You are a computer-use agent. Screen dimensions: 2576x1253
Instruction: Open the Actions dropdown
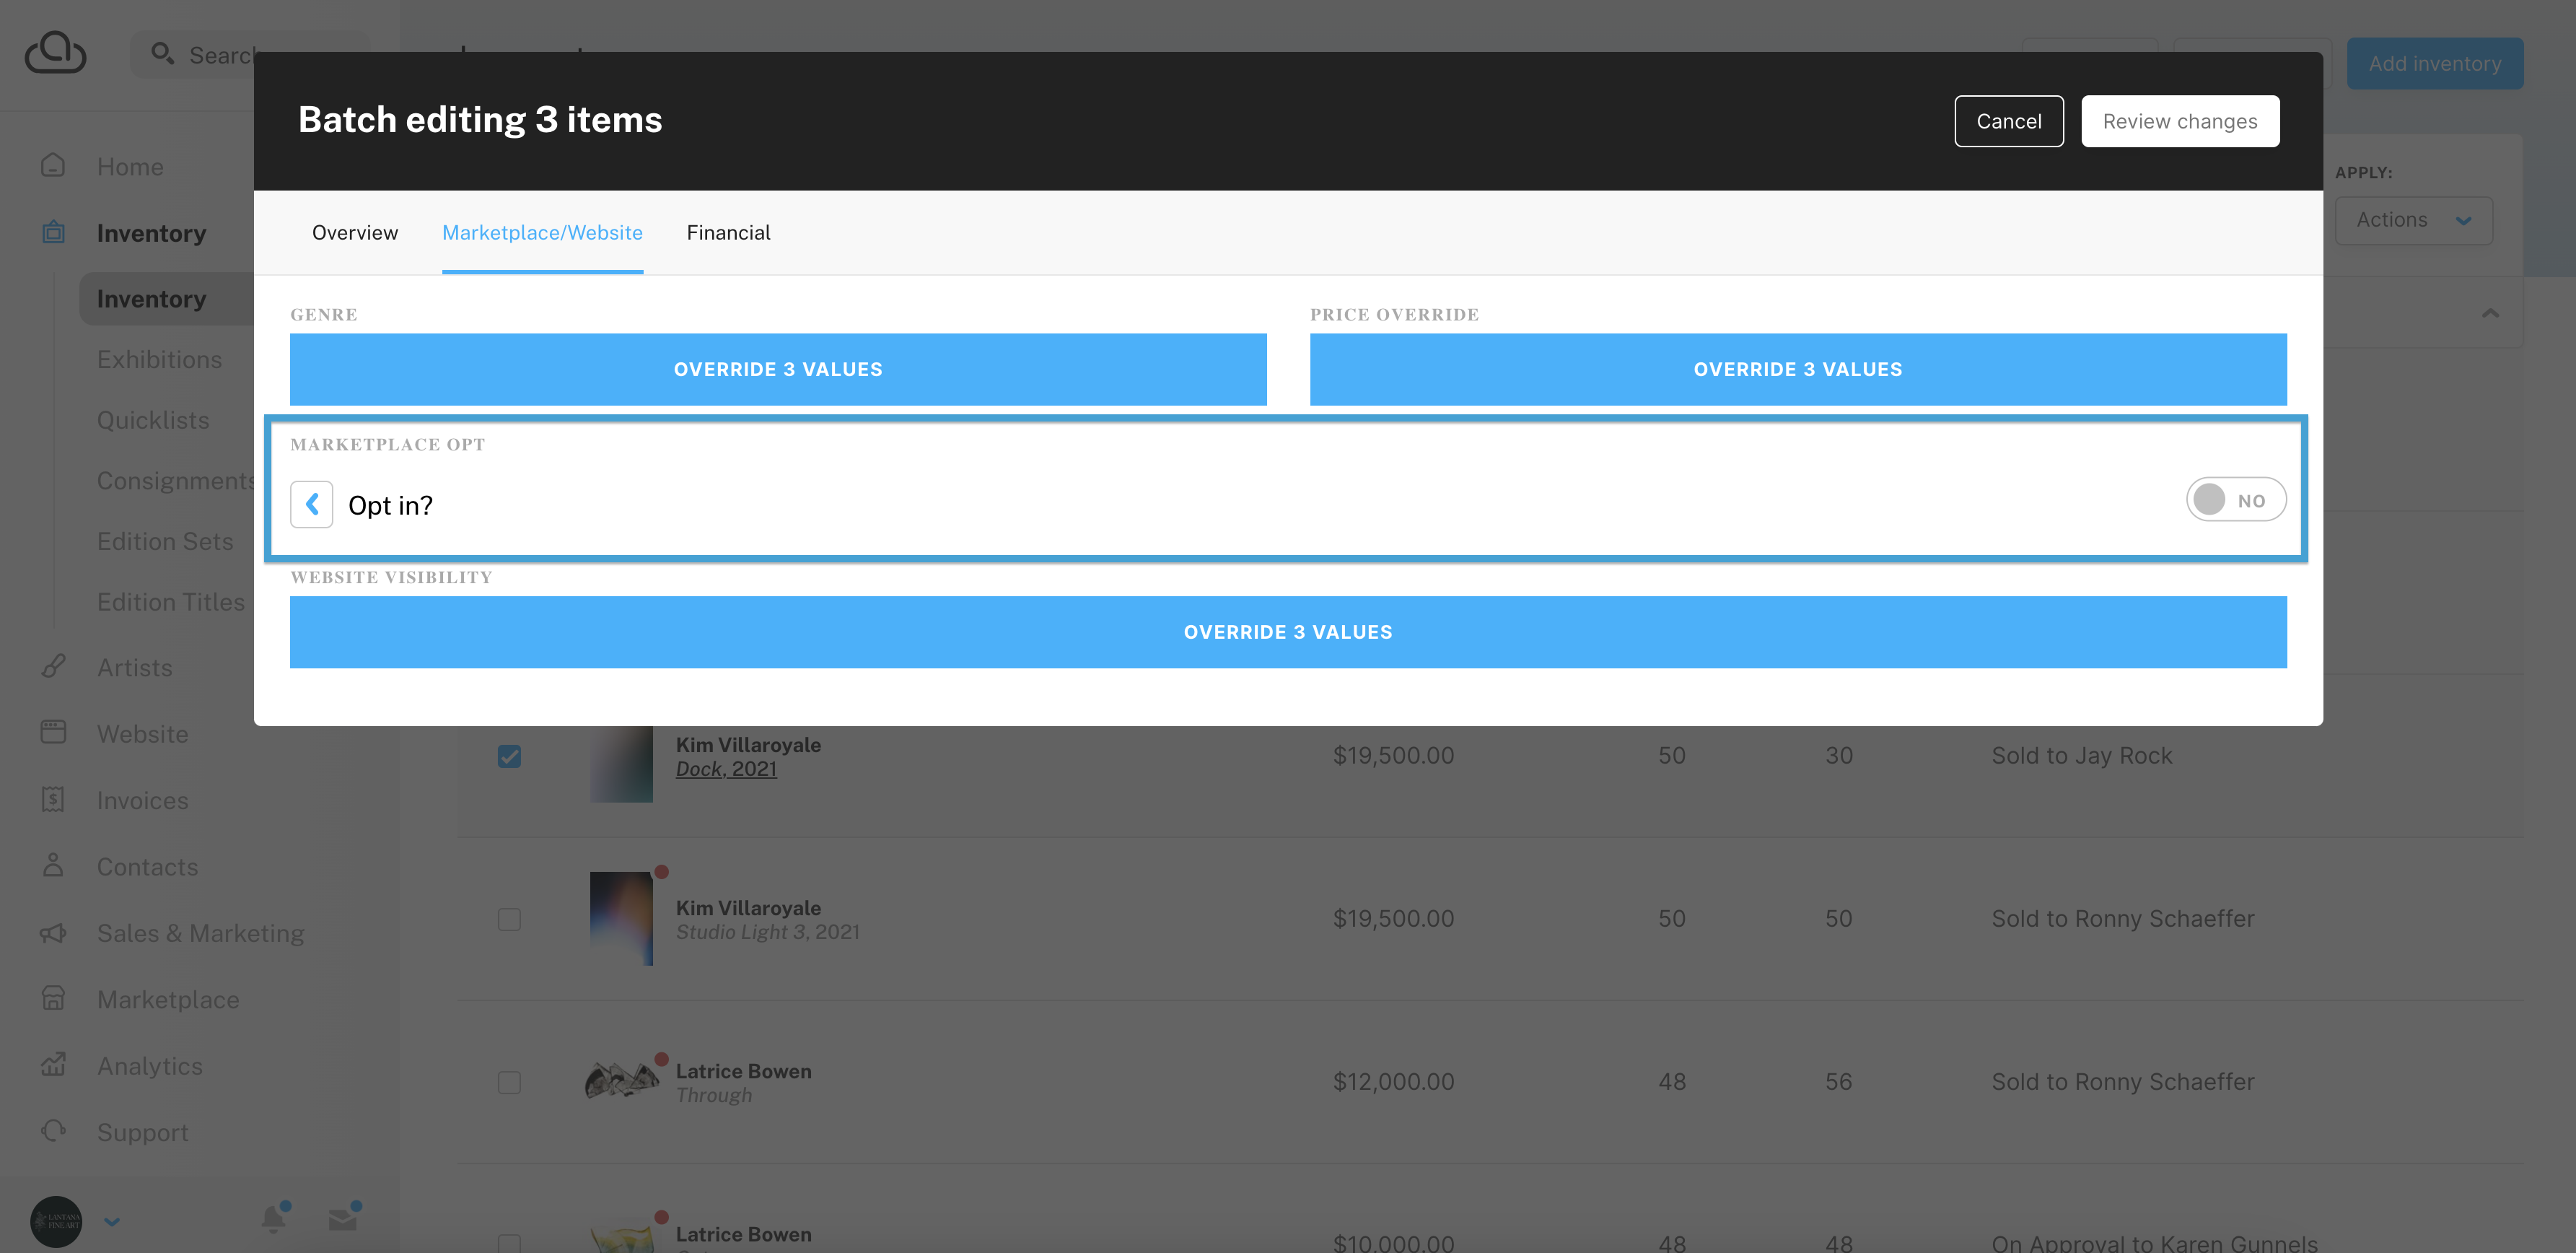click(x=2413, y=220)
